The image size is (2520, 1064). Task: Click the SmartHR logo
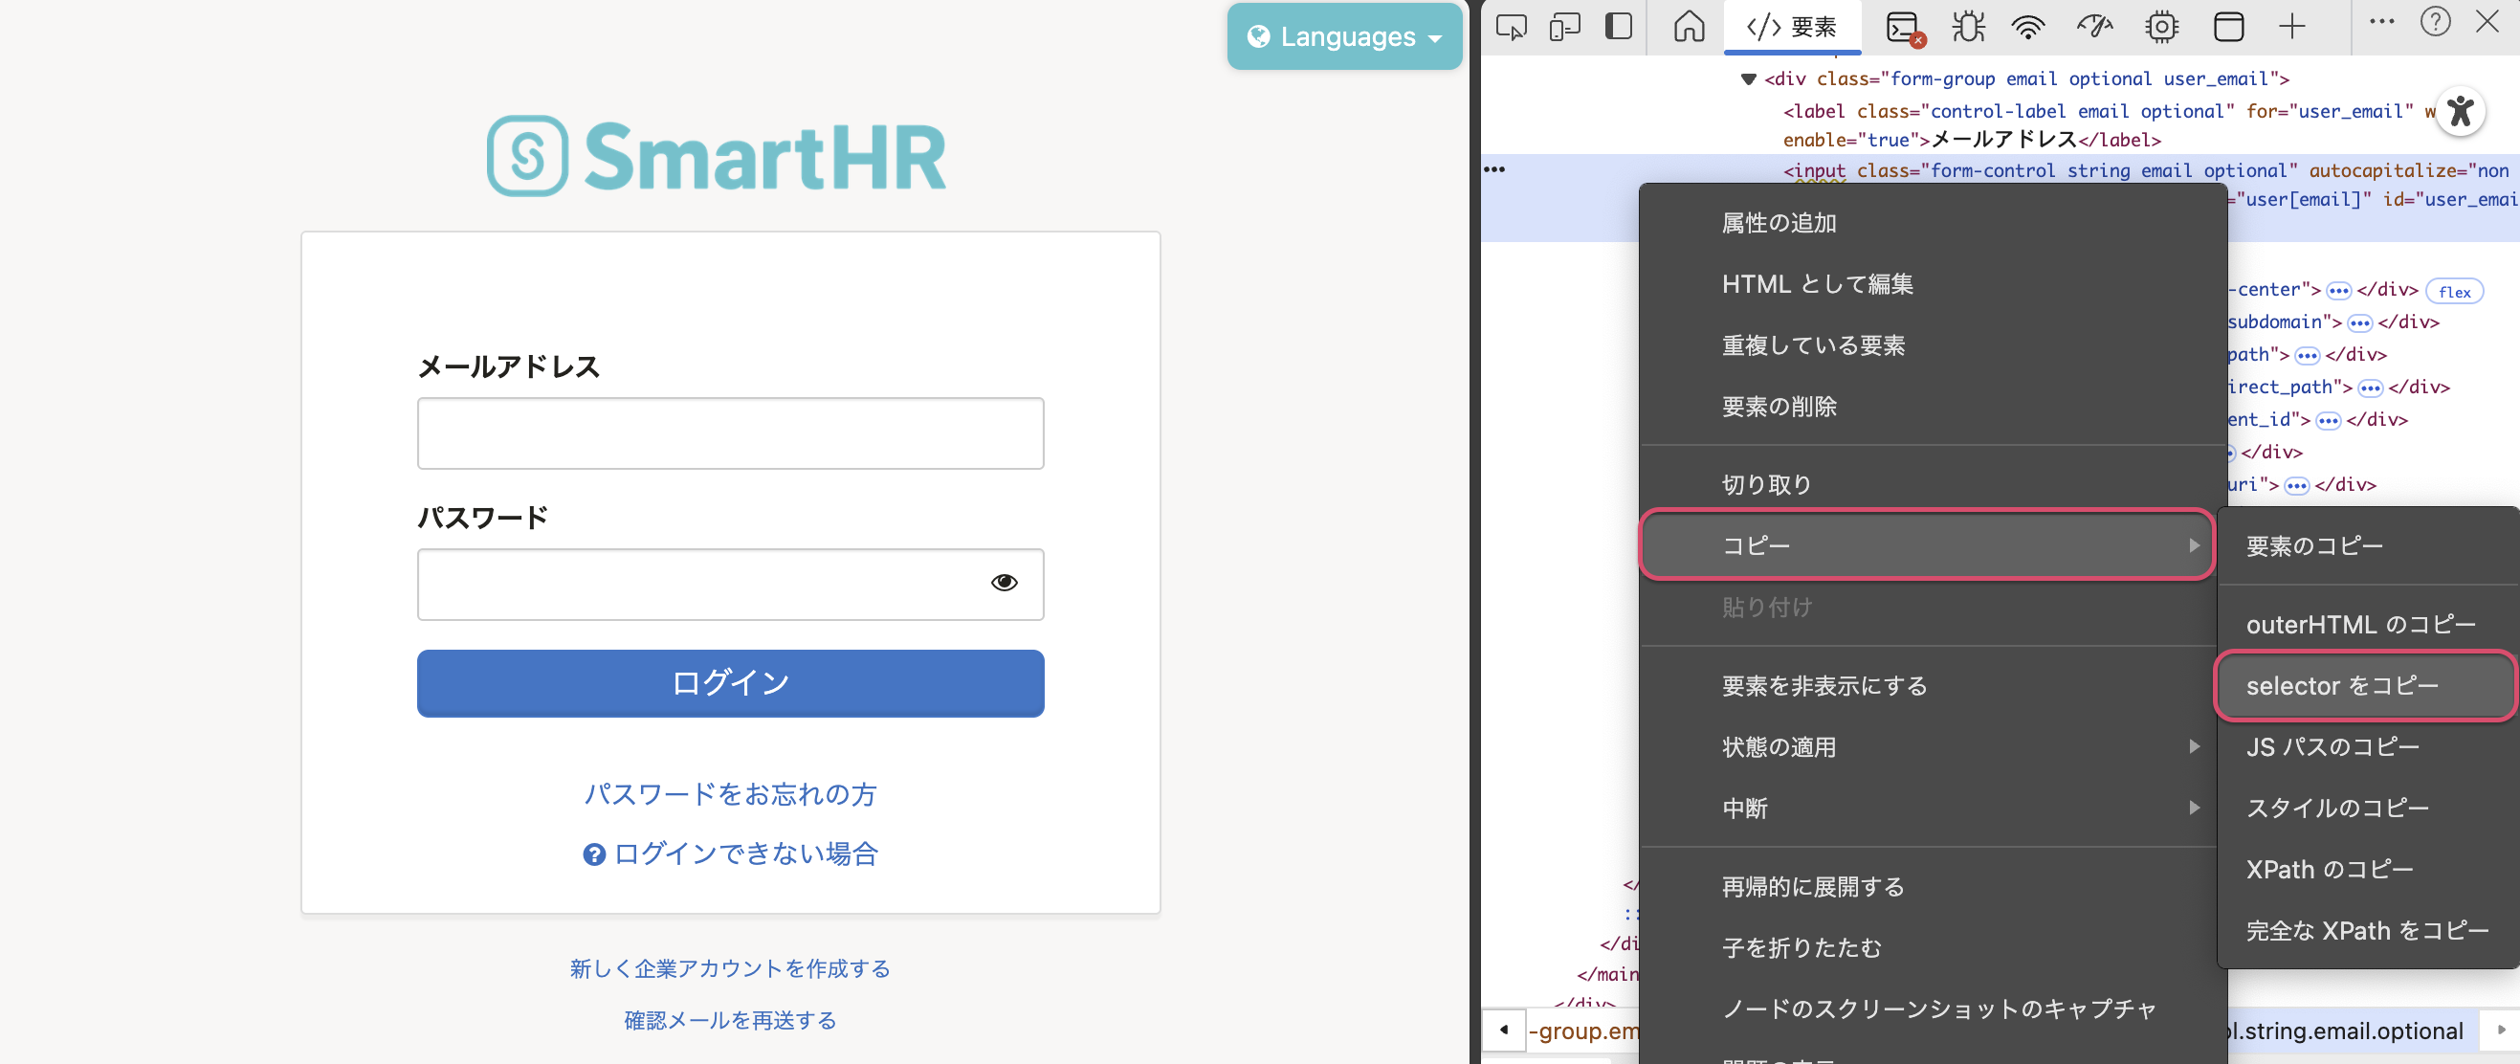[718, 156]
